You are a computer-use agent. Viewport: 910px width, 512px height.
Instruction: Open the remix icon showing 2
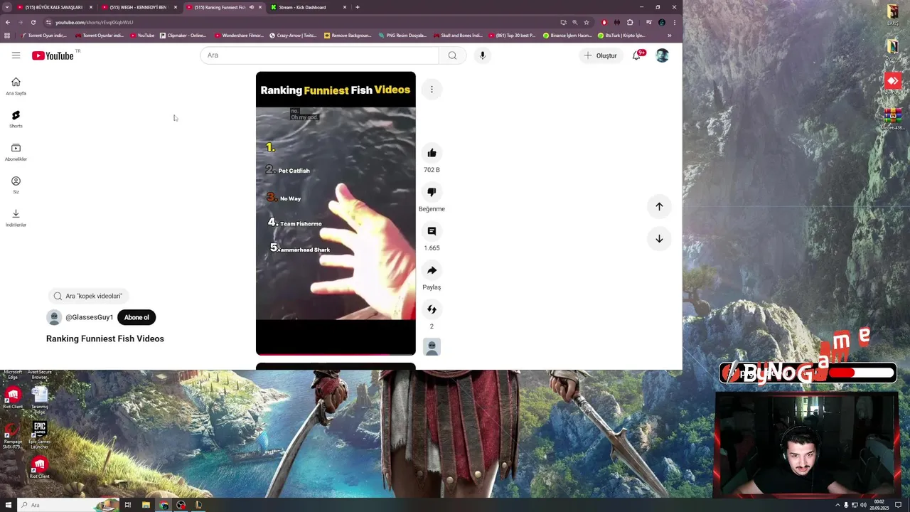pyautogui.click(x=432, y=309)
